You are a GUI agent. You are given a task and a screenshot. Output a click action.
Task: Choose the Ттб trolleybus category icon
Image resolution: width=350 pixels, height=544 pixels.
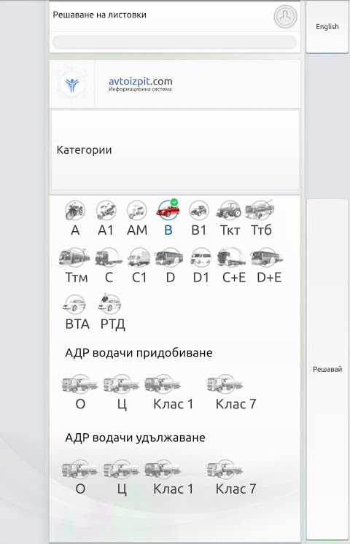coord(260,209)
